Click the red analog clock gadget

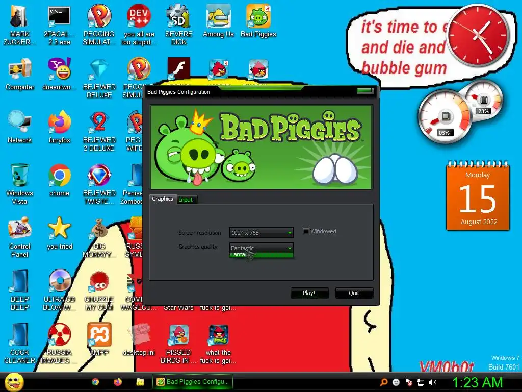tap(478, 35)
